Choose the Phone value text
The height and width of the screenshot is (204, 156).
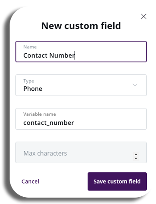(33, 89)
